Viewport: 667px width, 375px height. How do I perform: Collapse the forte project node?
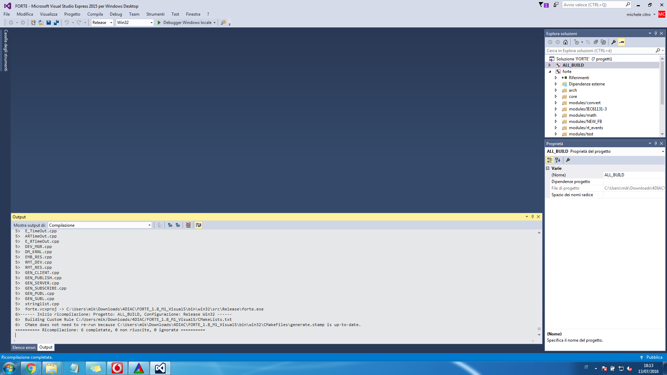550,72
